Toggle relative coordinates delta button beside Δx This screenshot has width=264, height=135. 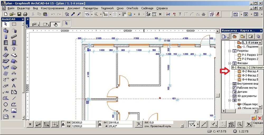click(x=63, y=124)
